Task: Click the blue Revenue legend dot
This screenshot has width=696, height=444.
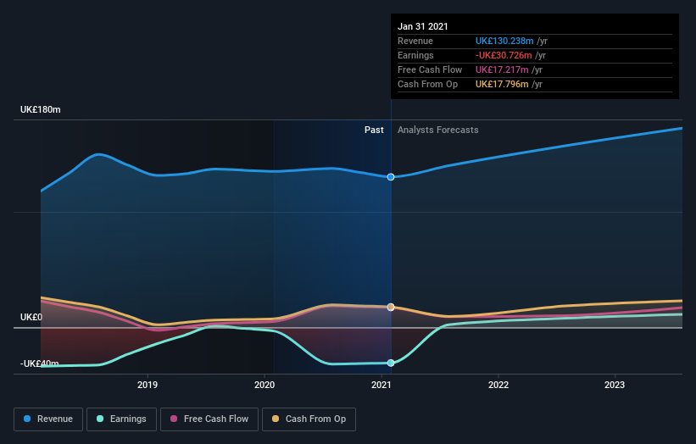Action: tap(27, 419)
